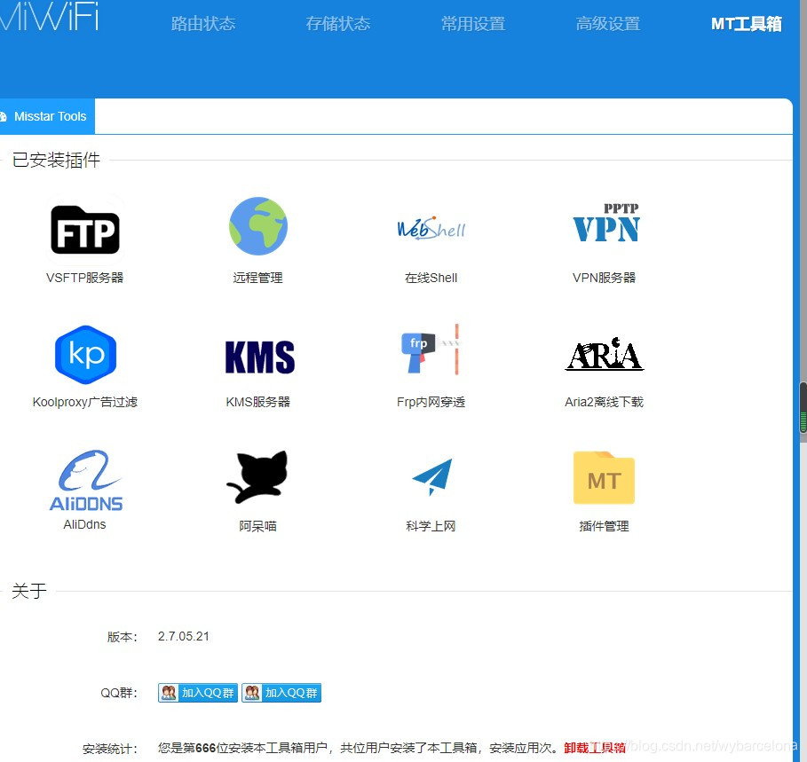Click the version number 2.7.05.21
The height and width of the screenshot is (762, 807).
click(x=184, y=637)
